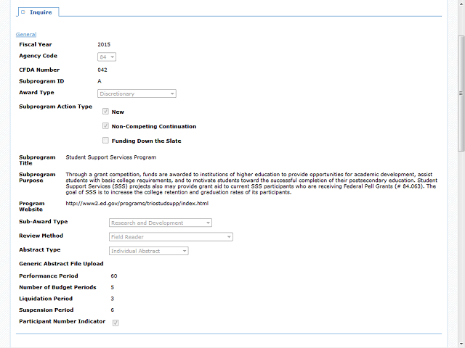Viewport: 465px width, 348px height.
Task: Click the Abstract Type label
Action: click(x=40, y=249)
